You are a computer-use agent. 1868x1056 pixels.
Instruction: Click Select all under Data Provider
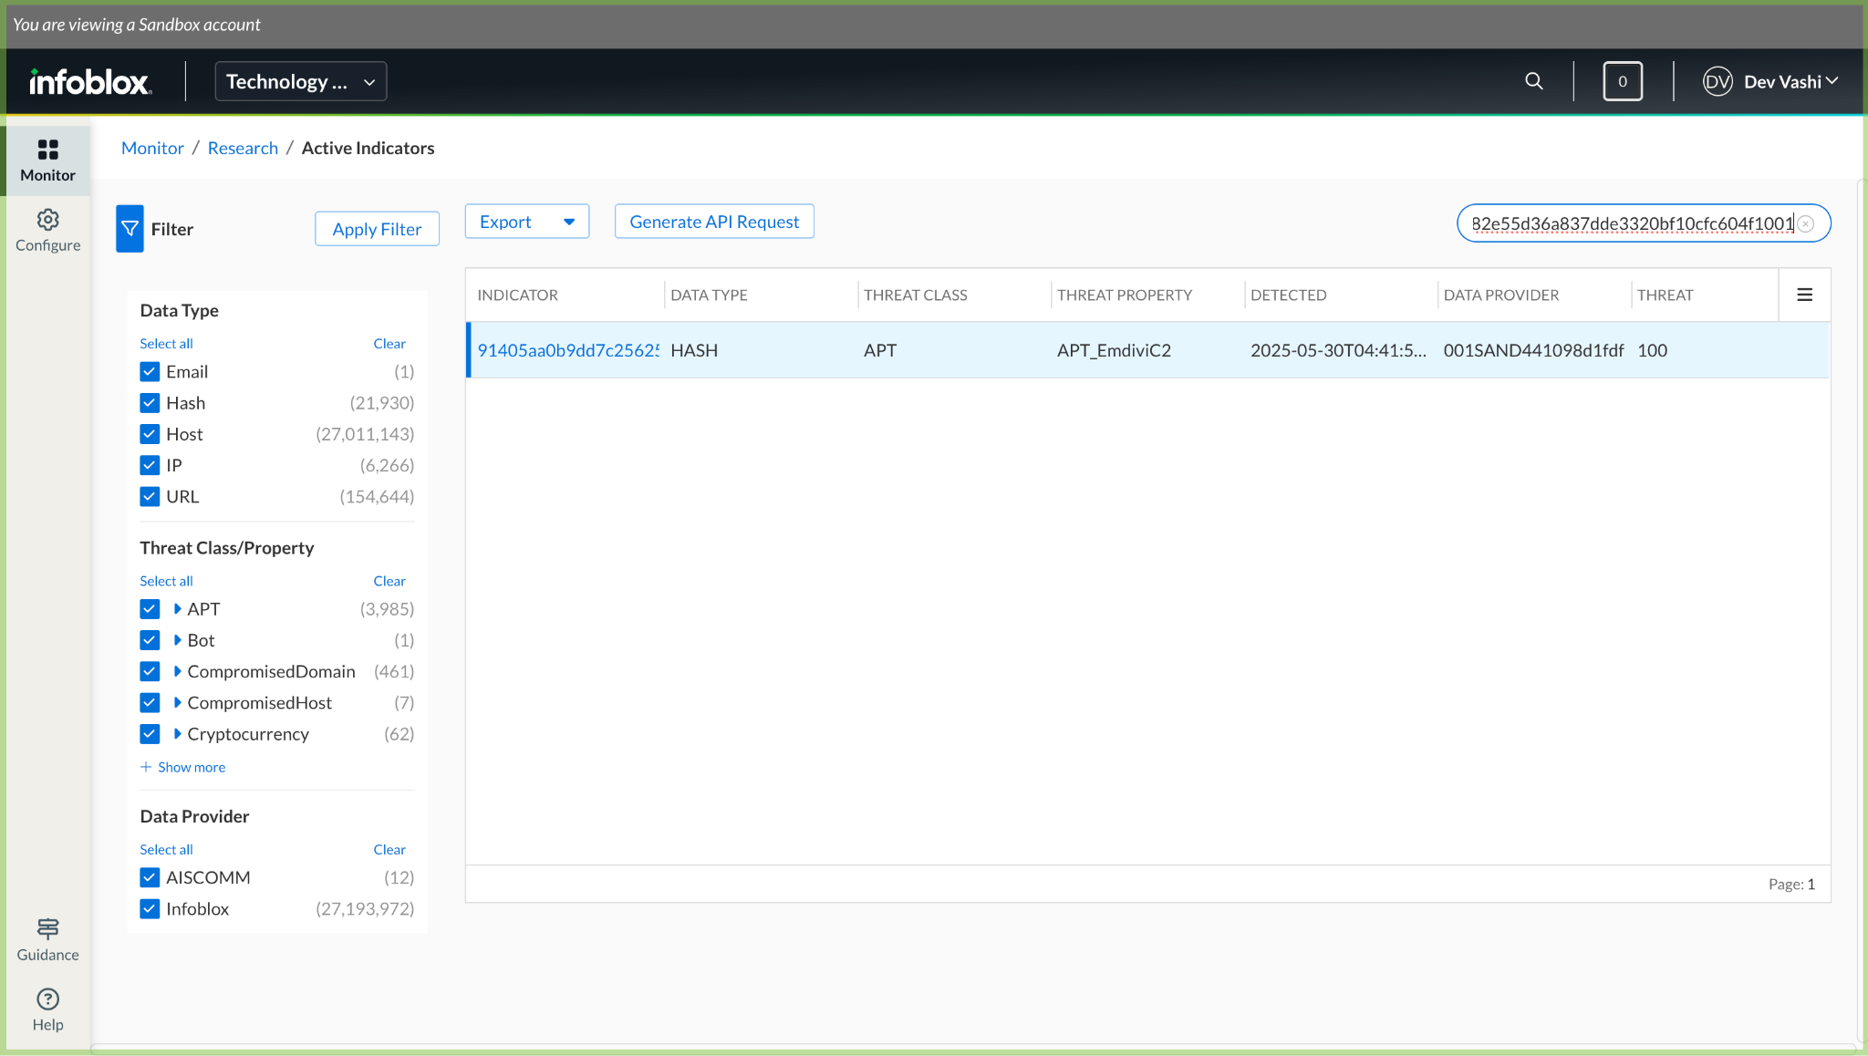(x=166, y=850)
